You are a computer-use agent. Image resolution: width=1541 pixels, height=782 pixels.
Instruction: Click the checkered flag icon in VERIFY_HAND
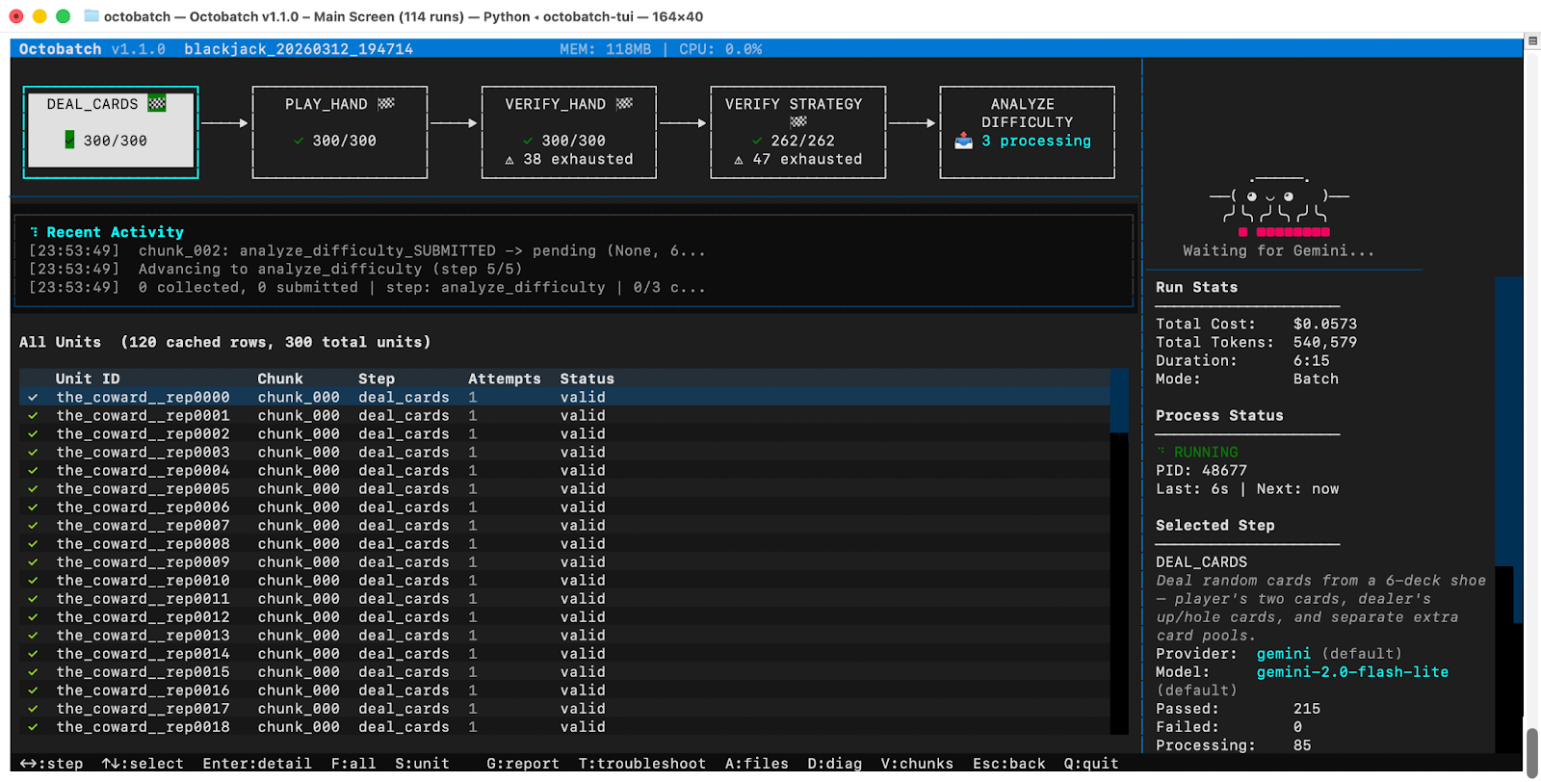click(x=624, y=104)
